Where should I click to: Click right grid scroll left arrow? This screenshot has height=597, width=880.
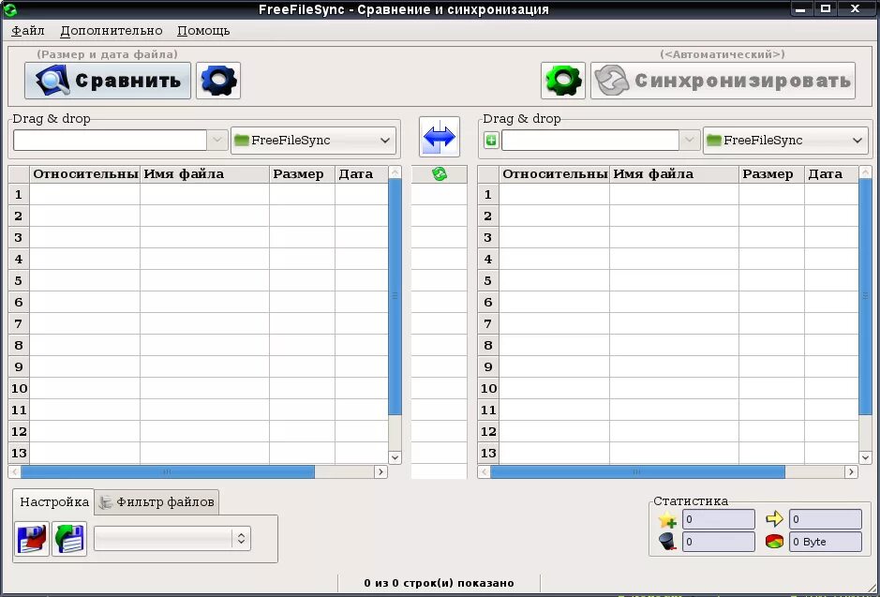pos(484,471)
